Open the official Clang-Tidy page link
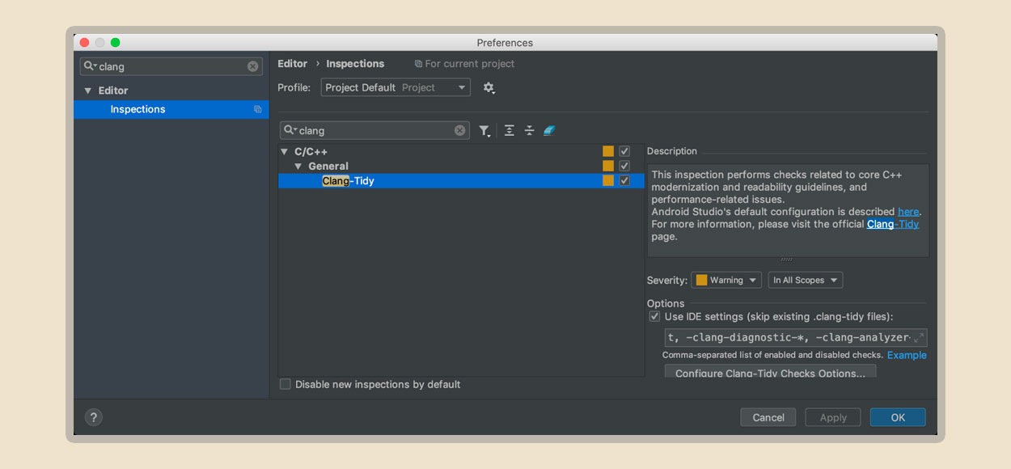The height and width of the screenshot is (469, 1011). point(893,224)
